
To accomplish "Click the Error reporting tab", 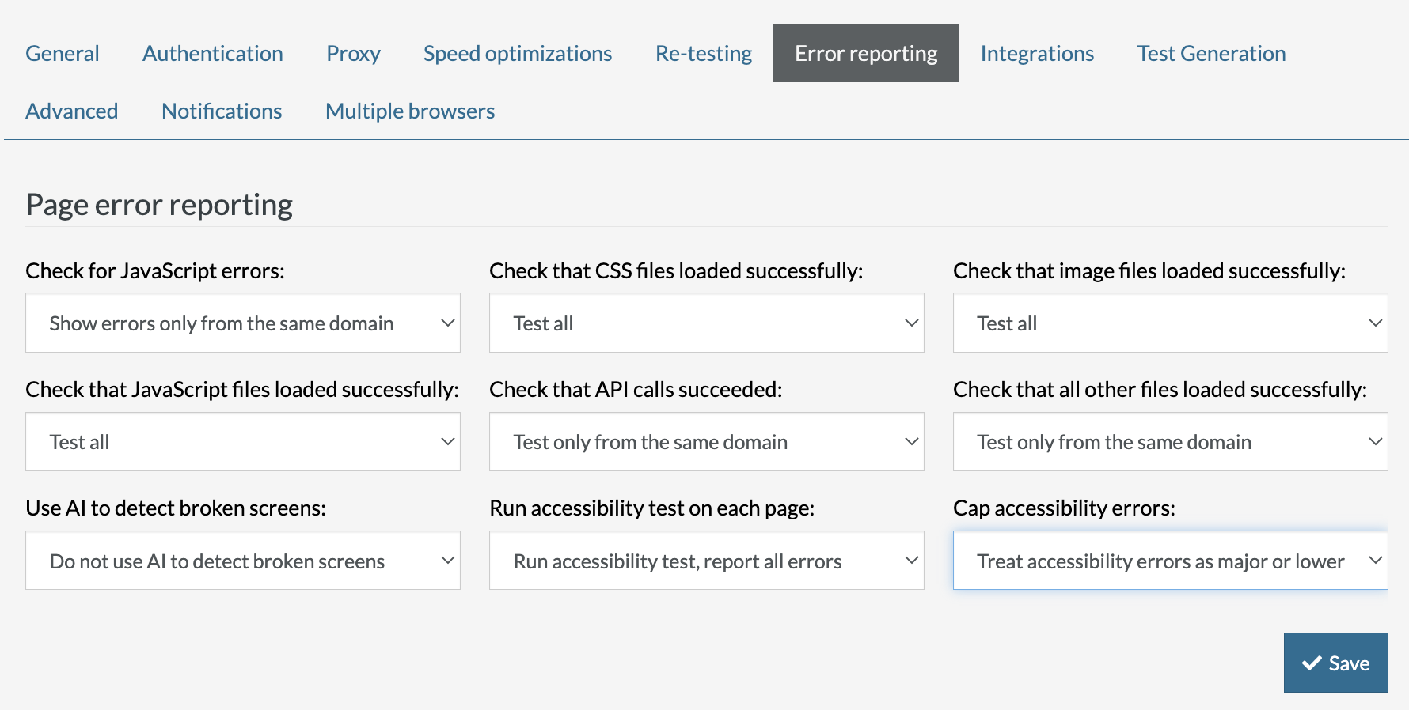I will click(x=865, y=54).
